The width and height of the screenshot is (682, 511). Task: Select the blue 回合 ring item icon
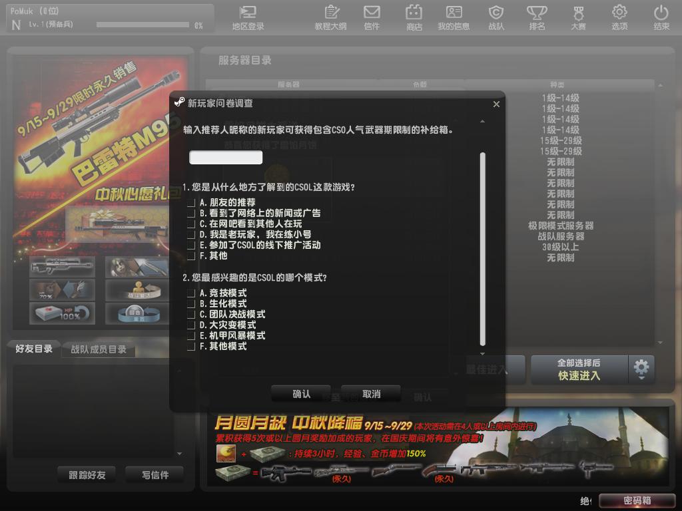[x=137, y=313]
